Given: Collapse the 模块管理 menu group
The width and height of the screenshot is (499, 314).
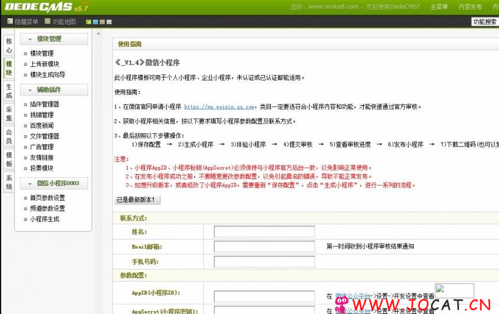Looking at the screenshot, I should click(54, 39).
